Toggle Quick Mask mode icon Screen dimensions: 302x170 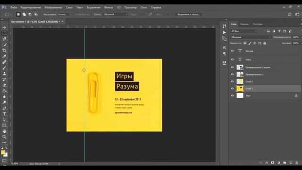tap(4, 161)
